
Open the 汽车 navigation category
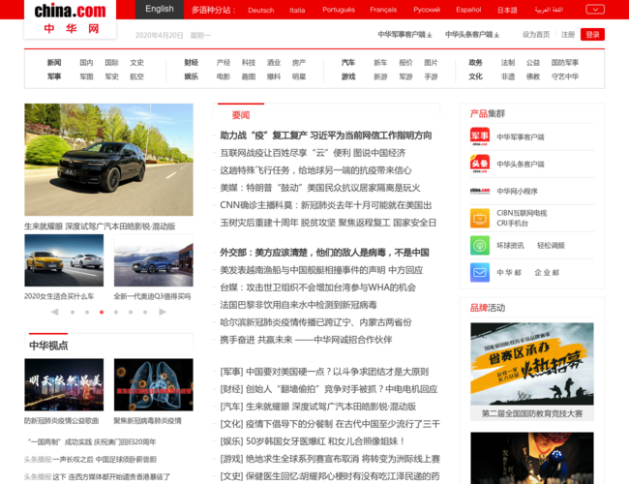[348, 62]
